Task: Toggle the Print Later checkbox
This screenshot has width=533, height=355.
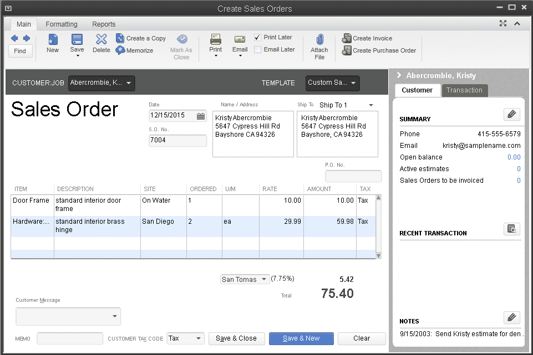Action: (x=258, y=37)
